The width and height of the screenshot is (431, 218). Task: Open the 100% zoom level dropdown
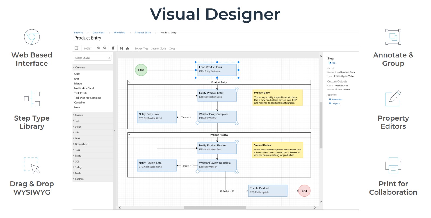point(88,48)
